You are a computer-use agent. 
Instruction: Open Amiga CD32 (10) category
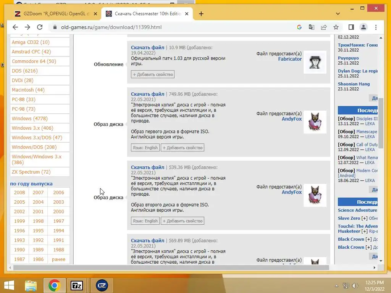tap(31, 42)
